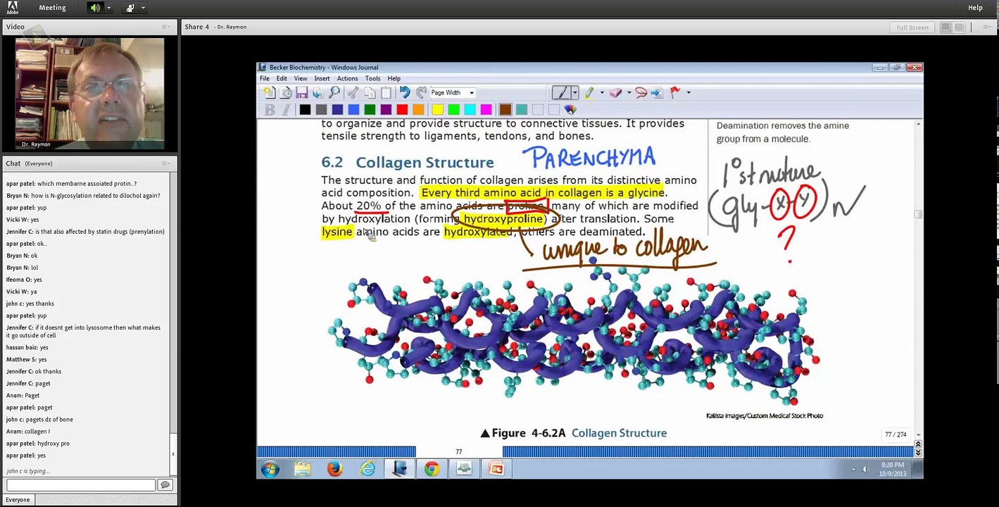Open the Video pod options menu

166,27
